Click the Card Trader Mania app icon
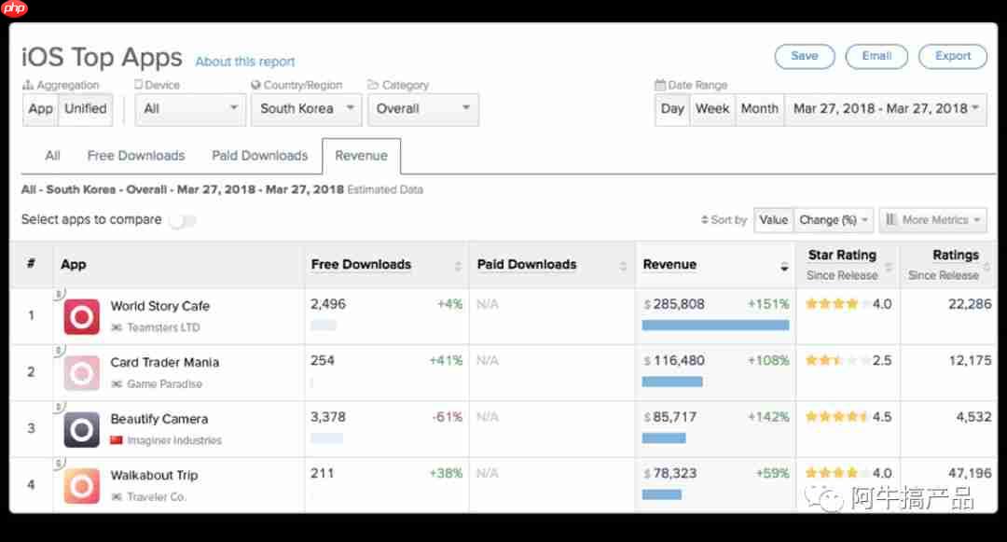1007x542 pixels. 81,373
